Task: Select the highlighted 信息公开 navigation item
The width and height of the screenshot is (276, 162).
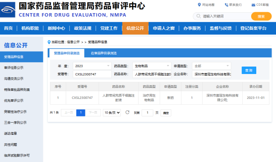Action: coord(135,28)
